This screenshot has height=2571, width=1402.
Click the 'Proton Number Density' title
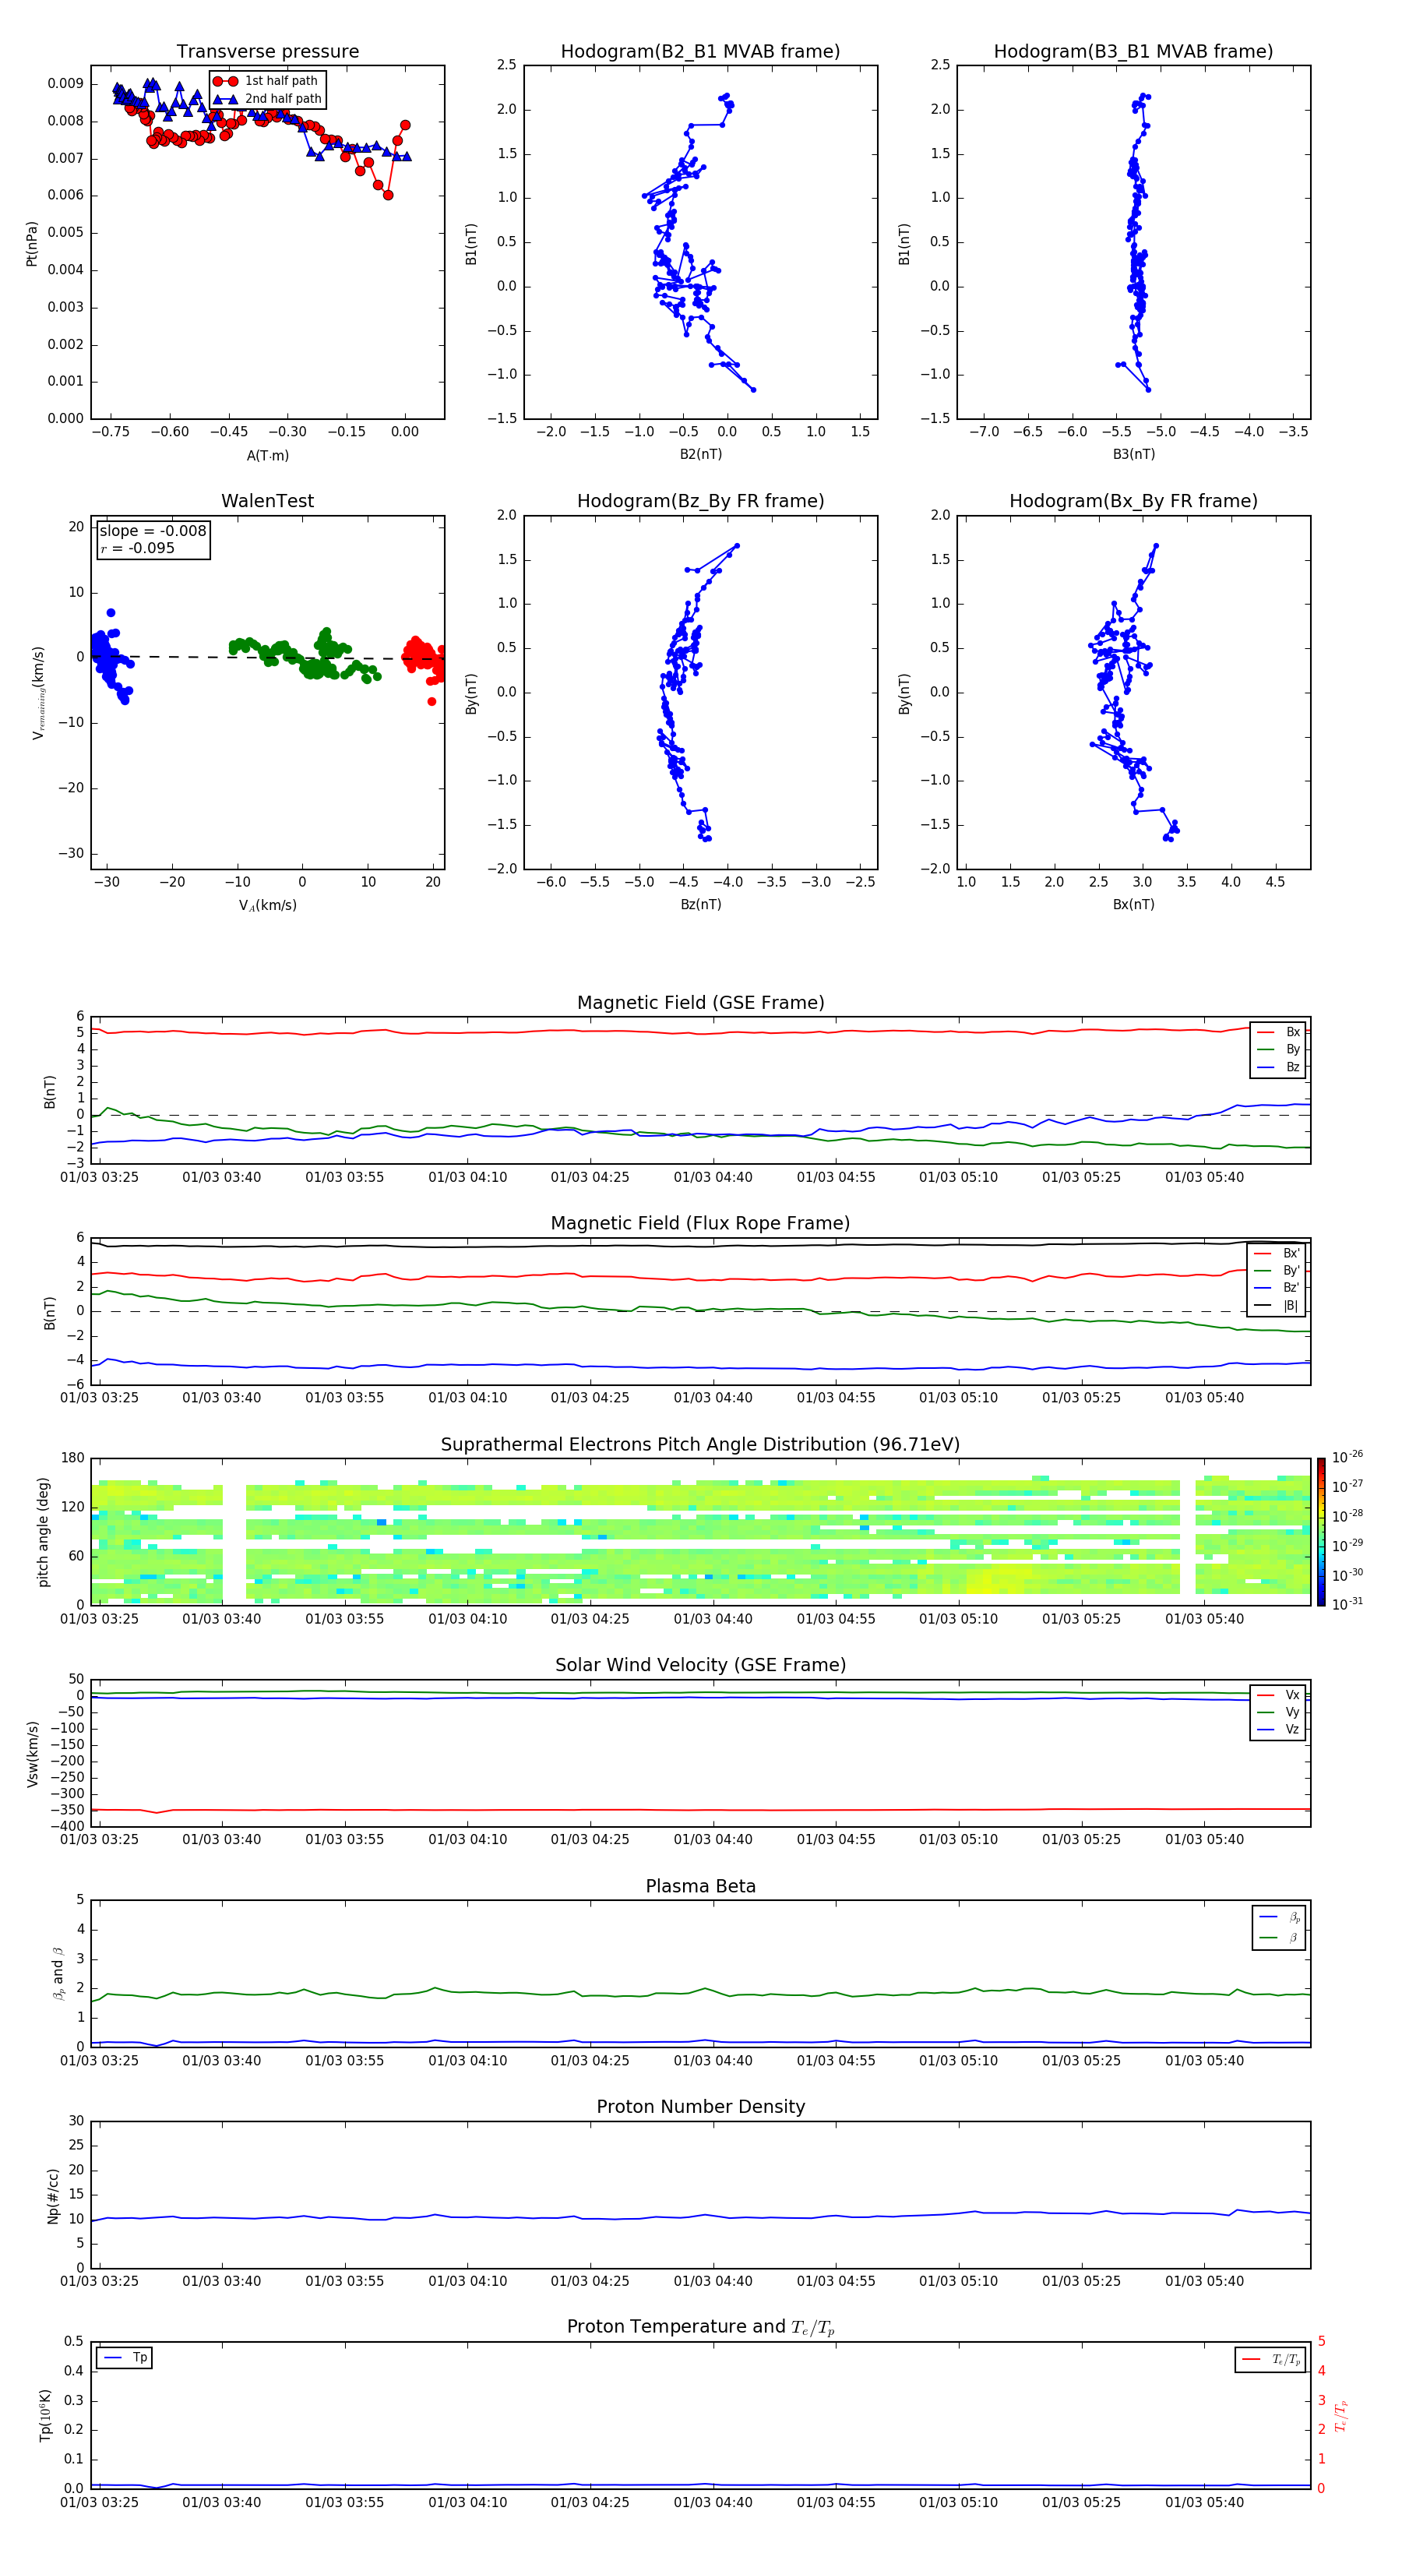pos(700,2107)
